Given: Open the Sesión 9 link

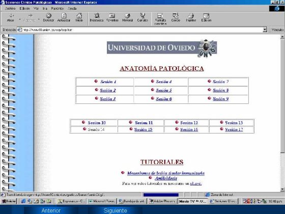Looking at the screenshot, I should tap(221, 99).
